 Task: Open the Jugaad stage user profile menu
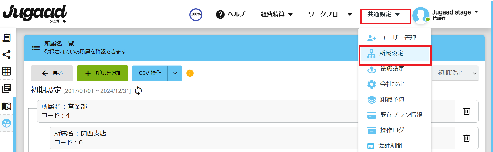click(x=446, y=15)
